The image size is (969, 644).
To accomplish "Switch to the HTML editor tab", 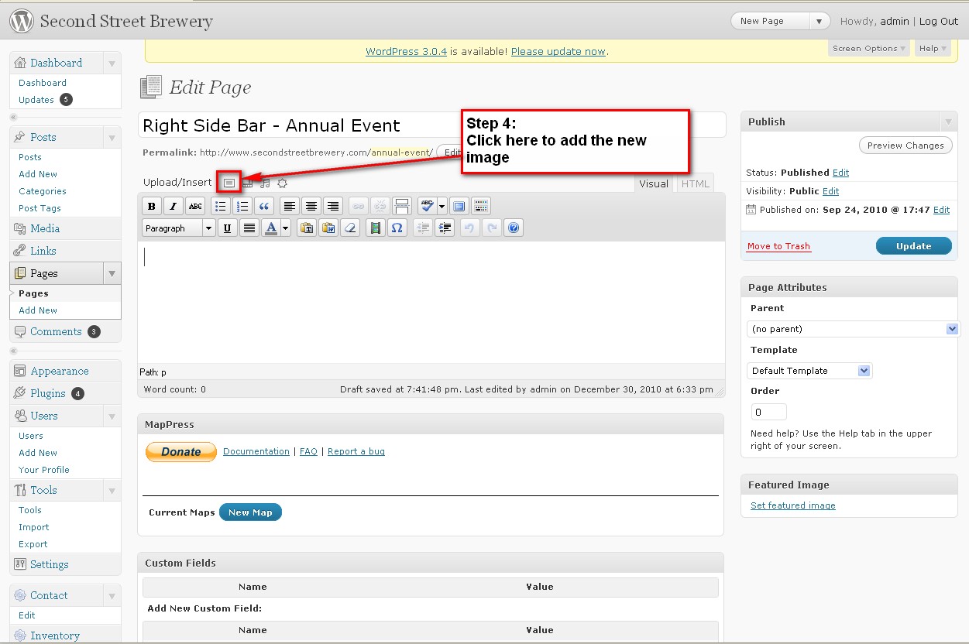I will point(695,183).
